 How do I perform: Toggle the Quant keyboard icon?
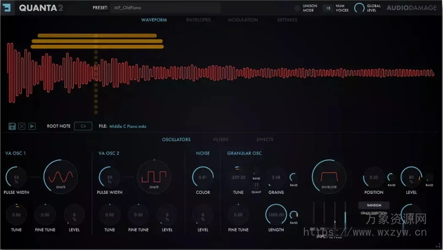[256, 186]
